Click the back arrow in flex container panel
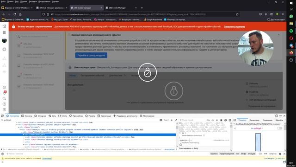The image size is (296, 167). [x=235, y=128]
